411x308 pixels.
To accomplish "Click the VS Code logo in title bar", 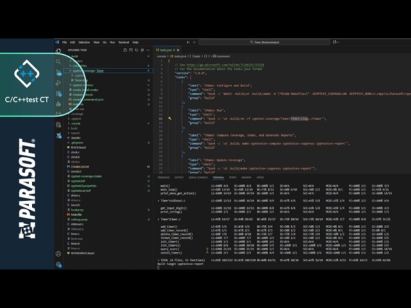I will (57, 42).
